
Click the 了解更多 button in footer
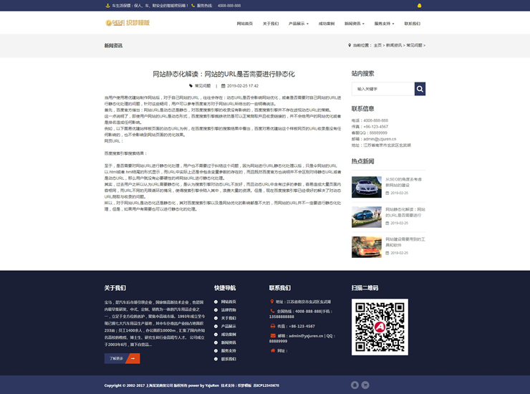[115, 358]
